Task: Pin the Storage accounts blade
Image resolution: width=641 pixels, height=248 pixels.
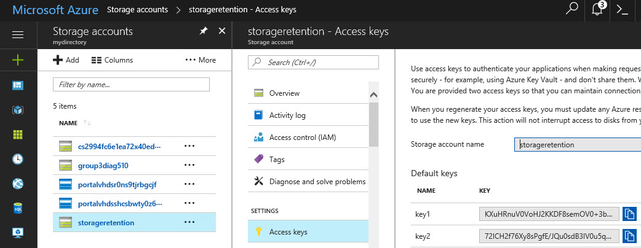Action: [204, 31]
